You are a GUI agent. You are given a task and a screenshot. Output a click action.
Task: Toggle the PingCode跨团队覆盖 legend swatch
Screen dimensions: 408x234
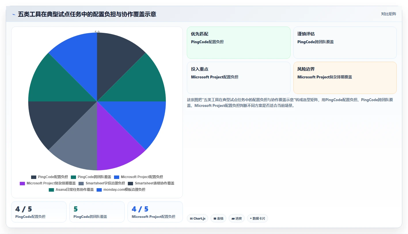[73, 177]
